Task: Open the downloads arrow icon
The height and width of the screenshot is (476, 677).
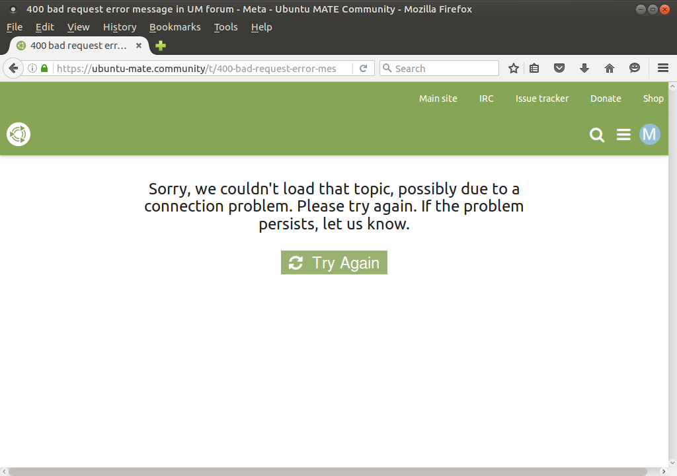Action: 584,68
